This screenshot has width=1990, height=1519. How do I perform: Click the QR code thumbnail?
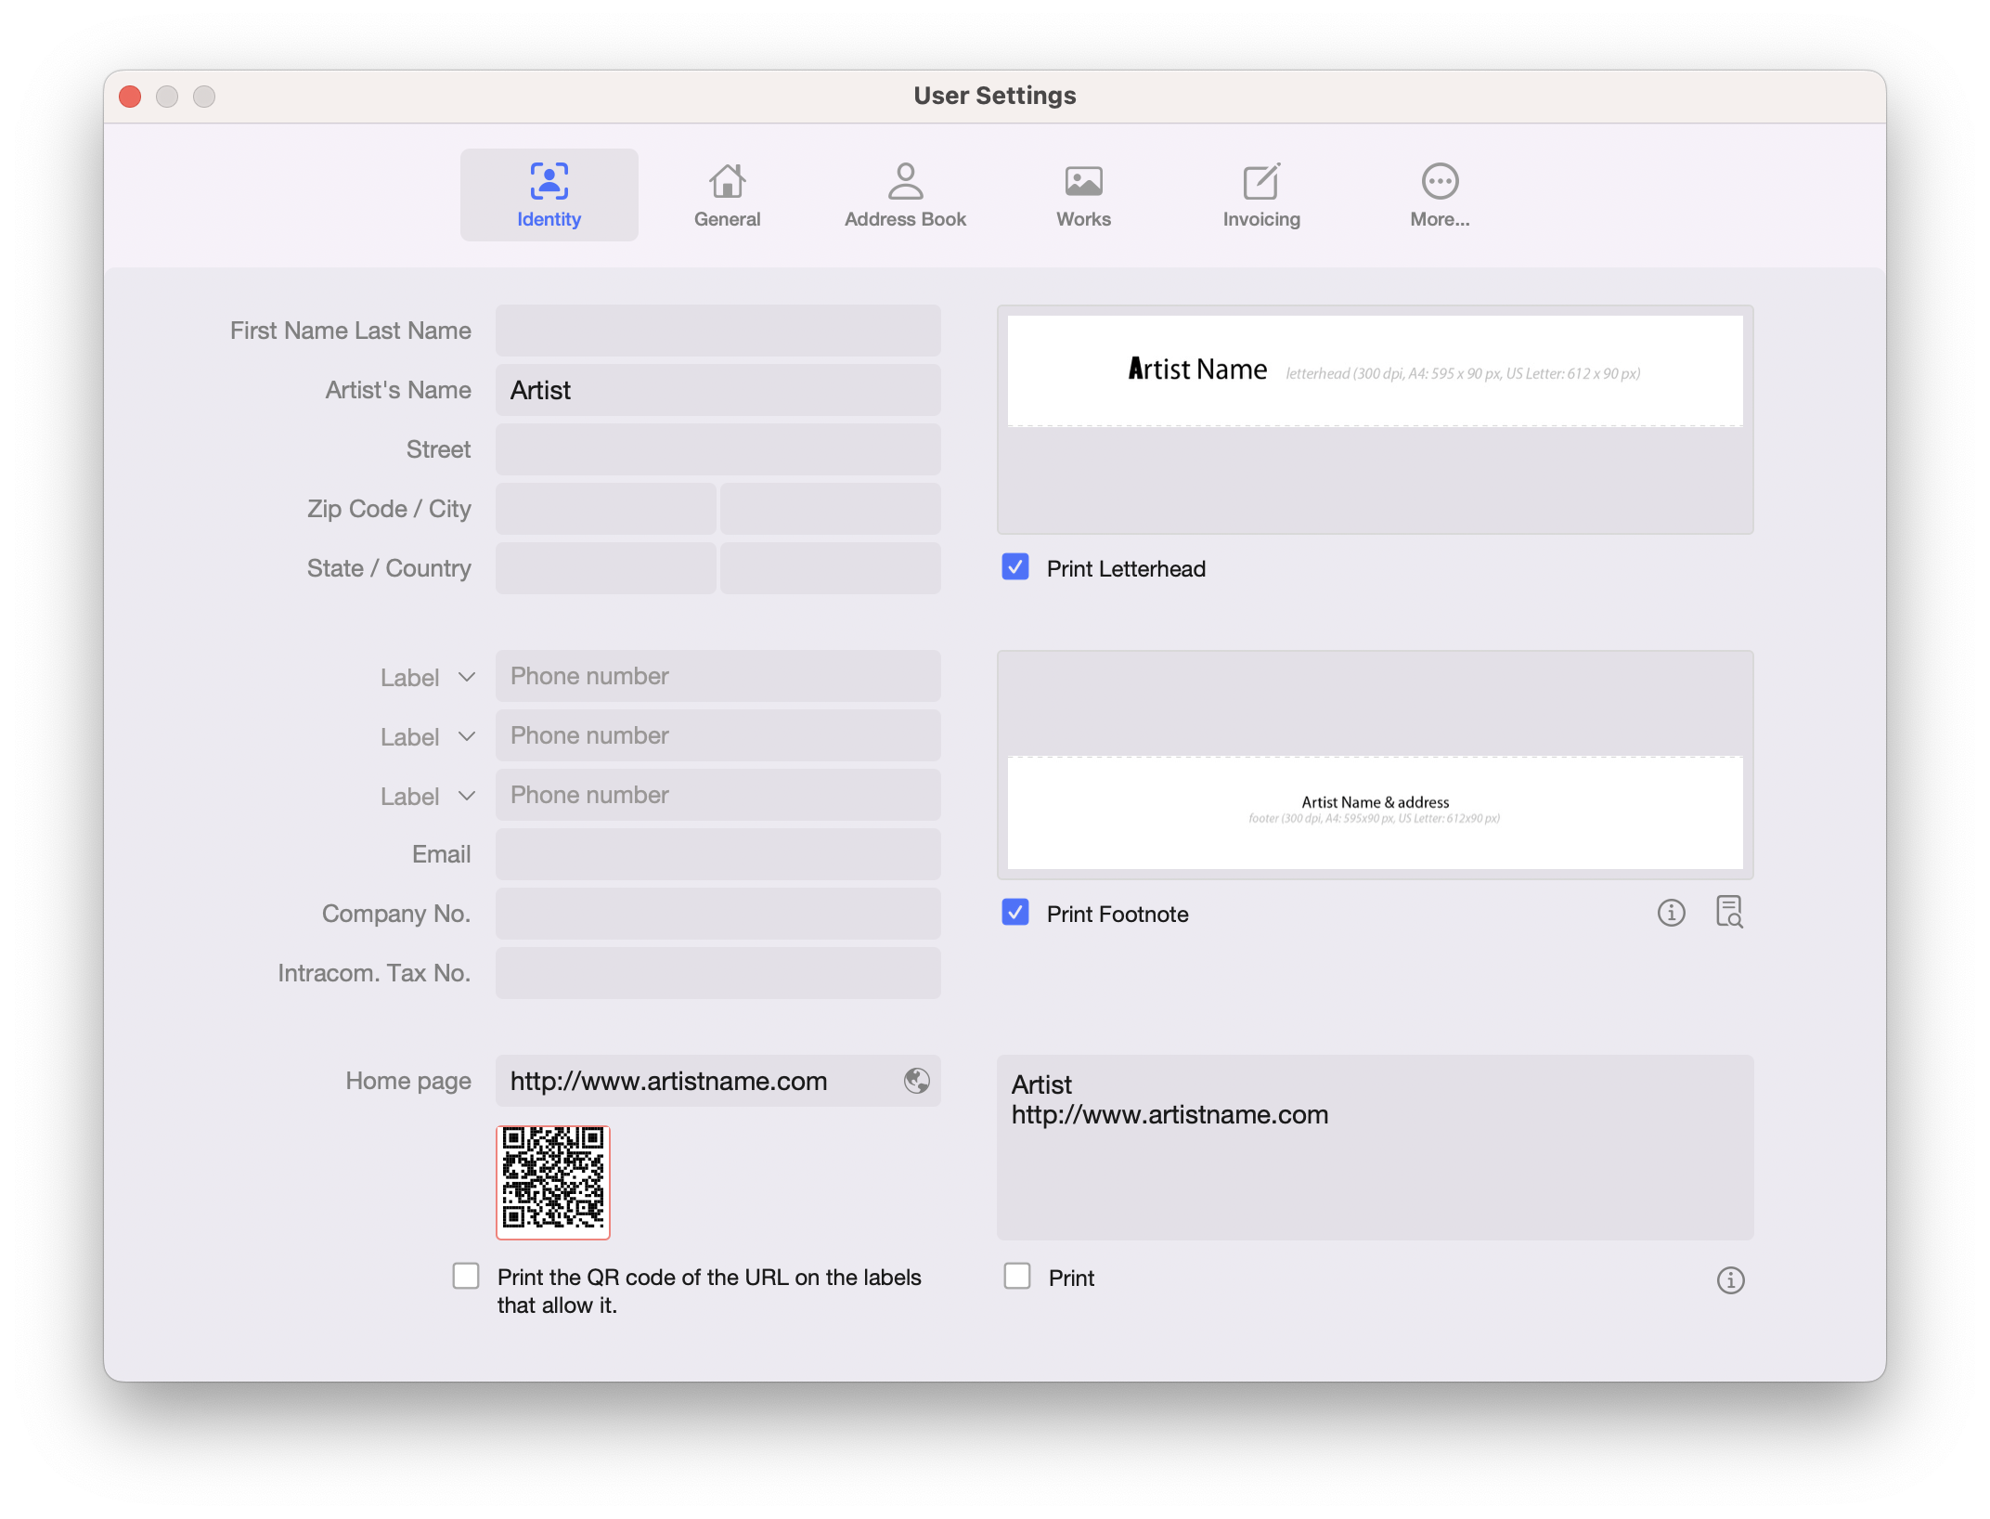(552, 1182)
